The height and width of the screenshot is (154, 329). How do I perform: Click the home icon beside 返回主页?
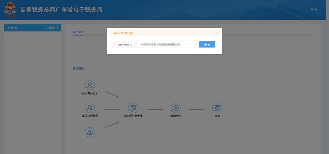click(46, 28)
